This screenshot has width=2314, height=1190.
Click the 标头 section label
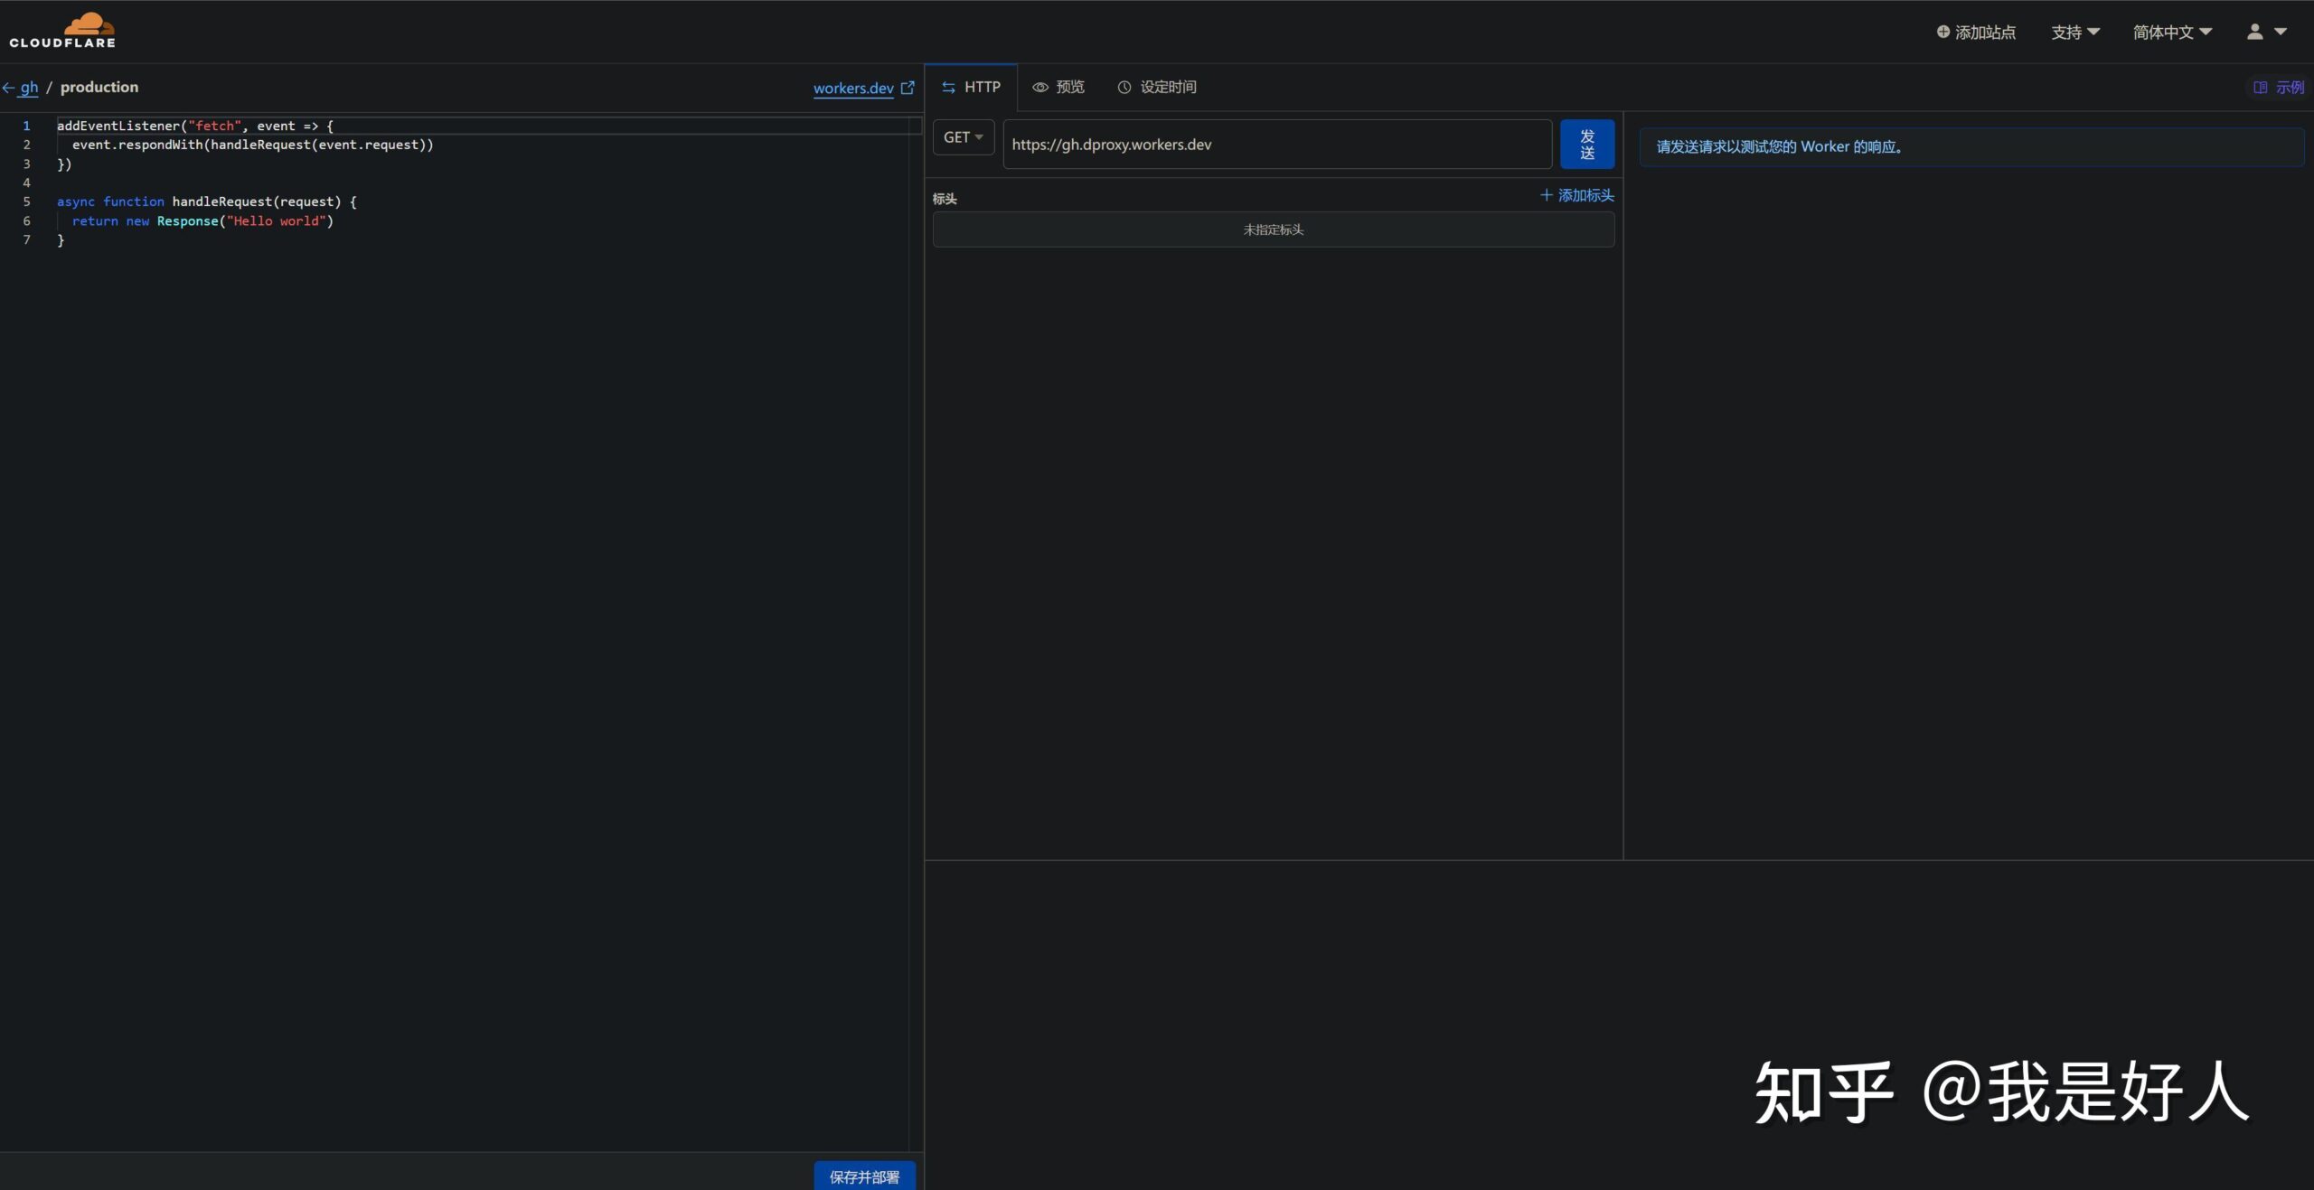(945, 199)
